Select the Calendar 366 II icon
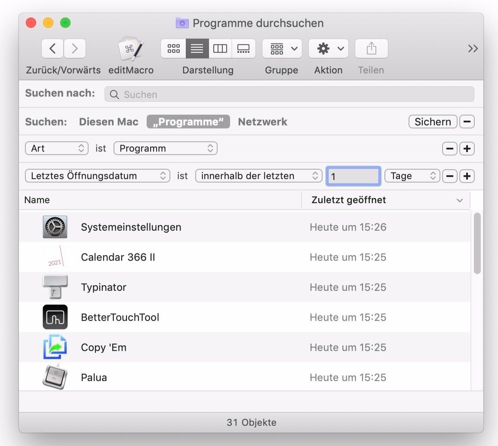498x446 pixels. 55,257
